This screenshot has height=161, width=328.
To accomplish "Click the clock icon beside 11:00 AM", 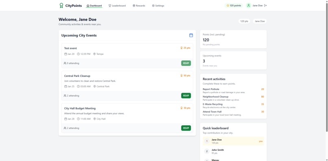I will click(79, 119).
